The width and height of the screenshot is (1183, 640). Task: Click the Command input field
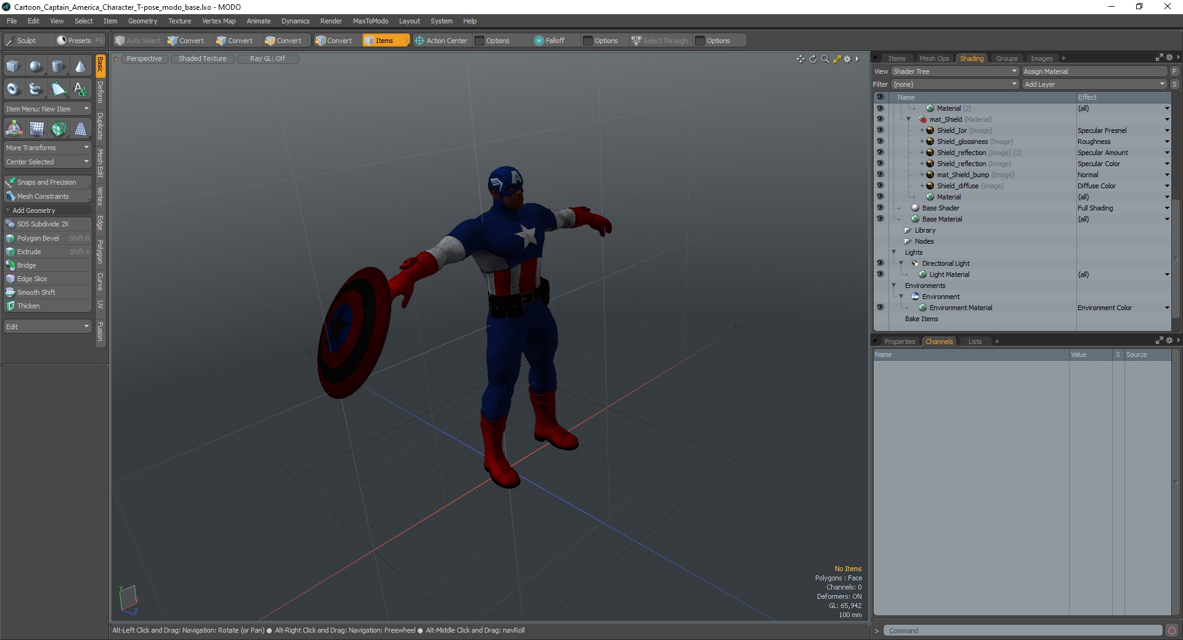pos(1023,631)
